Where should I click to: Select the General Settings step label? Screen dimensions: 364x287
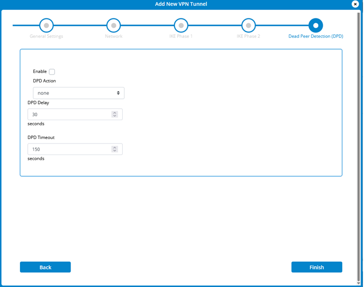[46, 36]
